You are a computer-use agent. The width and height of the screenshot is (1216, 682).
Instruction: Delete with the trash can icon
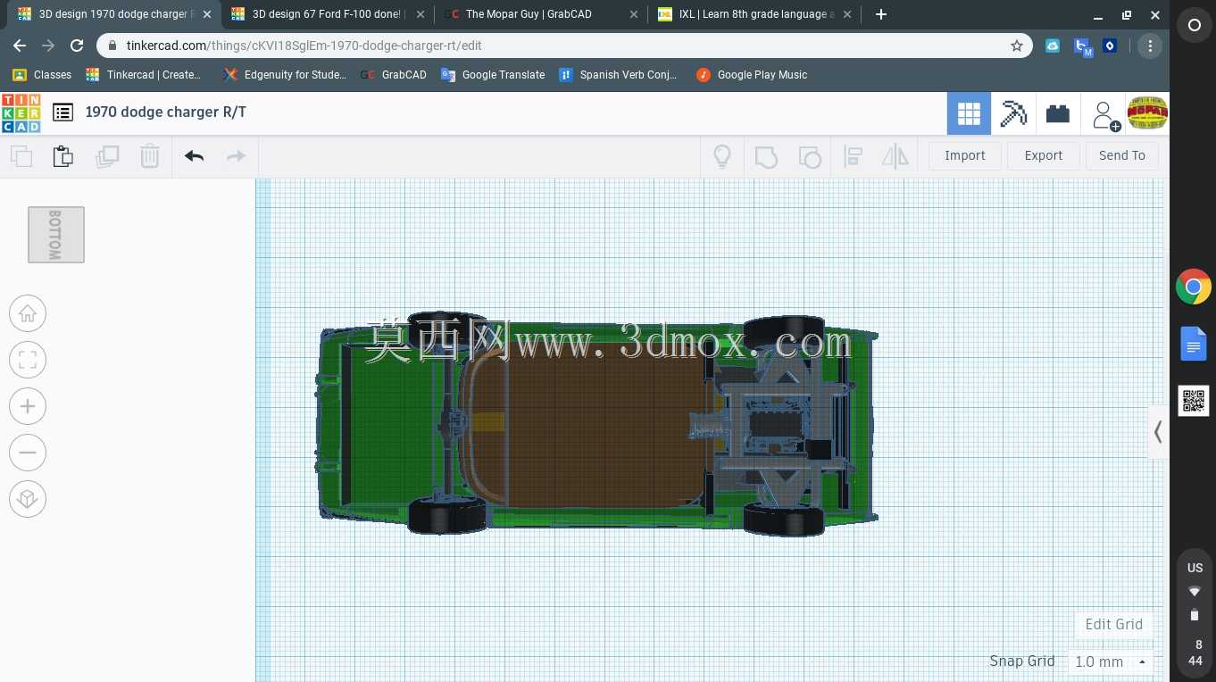click(149, 156)
